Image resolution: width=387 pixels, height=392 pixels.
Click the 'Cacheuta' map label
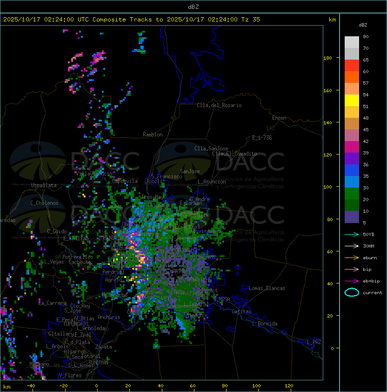point(80,262)
